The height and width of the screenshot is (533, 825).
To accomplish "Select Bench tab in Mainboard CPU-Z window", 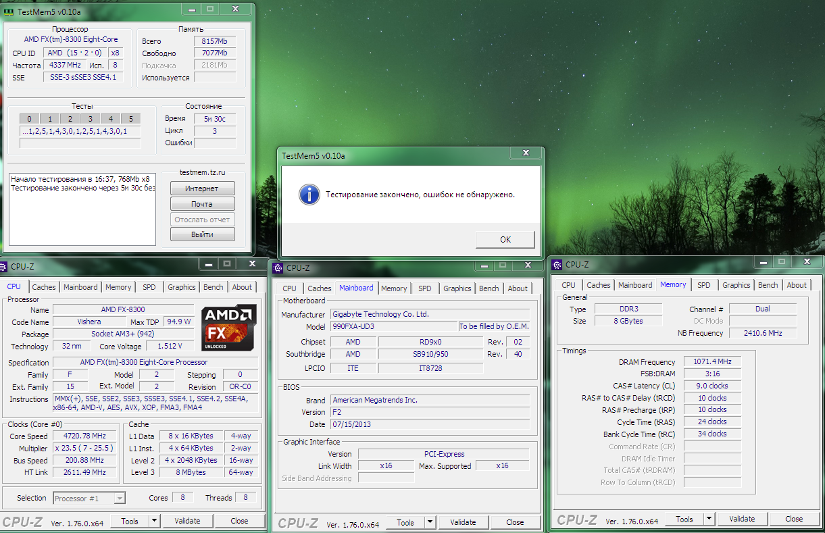I will point(489,288).
